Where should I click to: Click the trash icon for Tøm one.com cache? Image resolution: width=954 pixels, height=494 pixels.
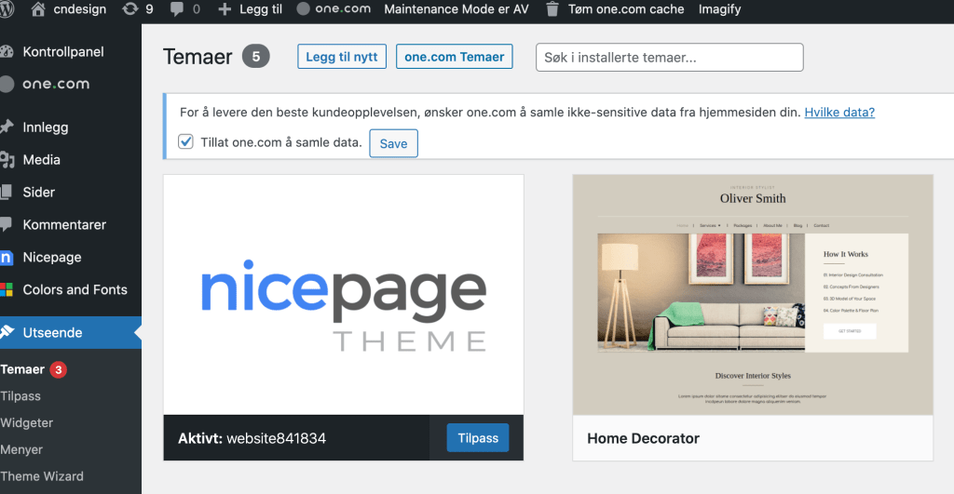tap(552, 9)
